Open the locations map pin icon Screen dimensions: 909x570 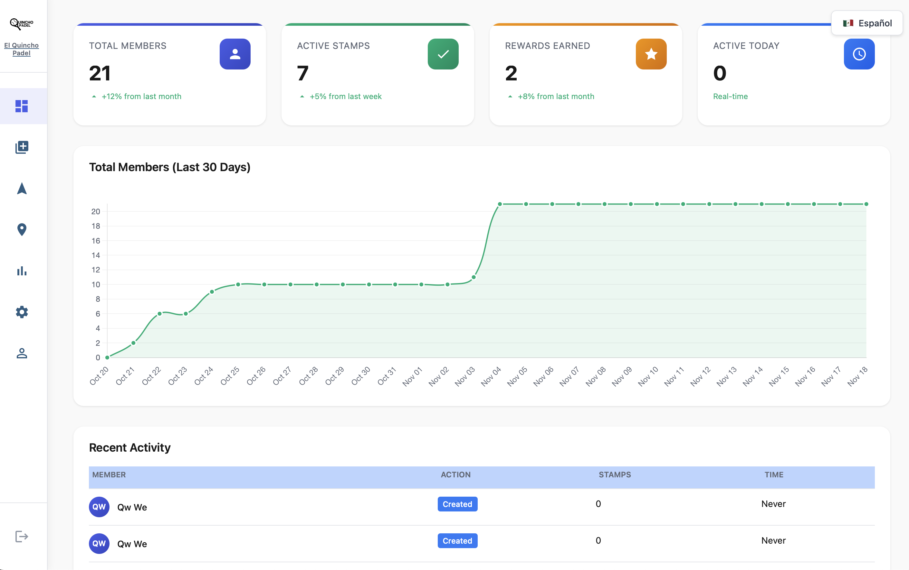click(22, 230)
